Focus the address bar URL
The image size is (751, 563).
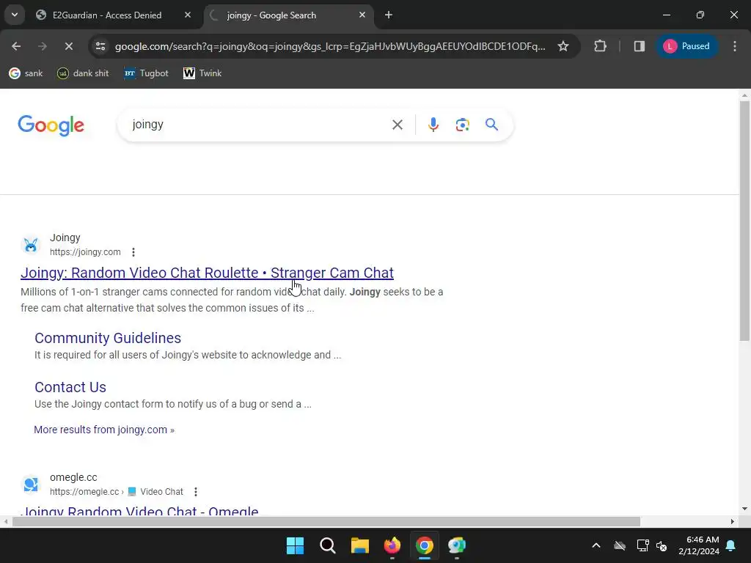point(330,46)
